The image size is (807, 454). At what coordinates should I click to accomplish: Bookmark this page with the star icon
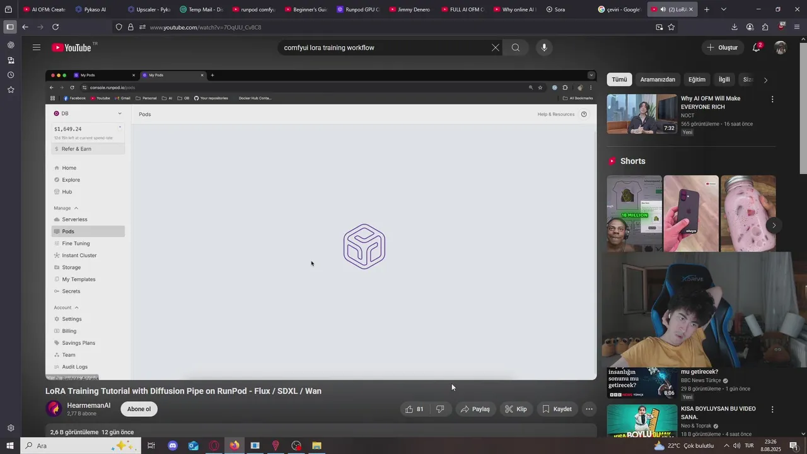[671, 27]
